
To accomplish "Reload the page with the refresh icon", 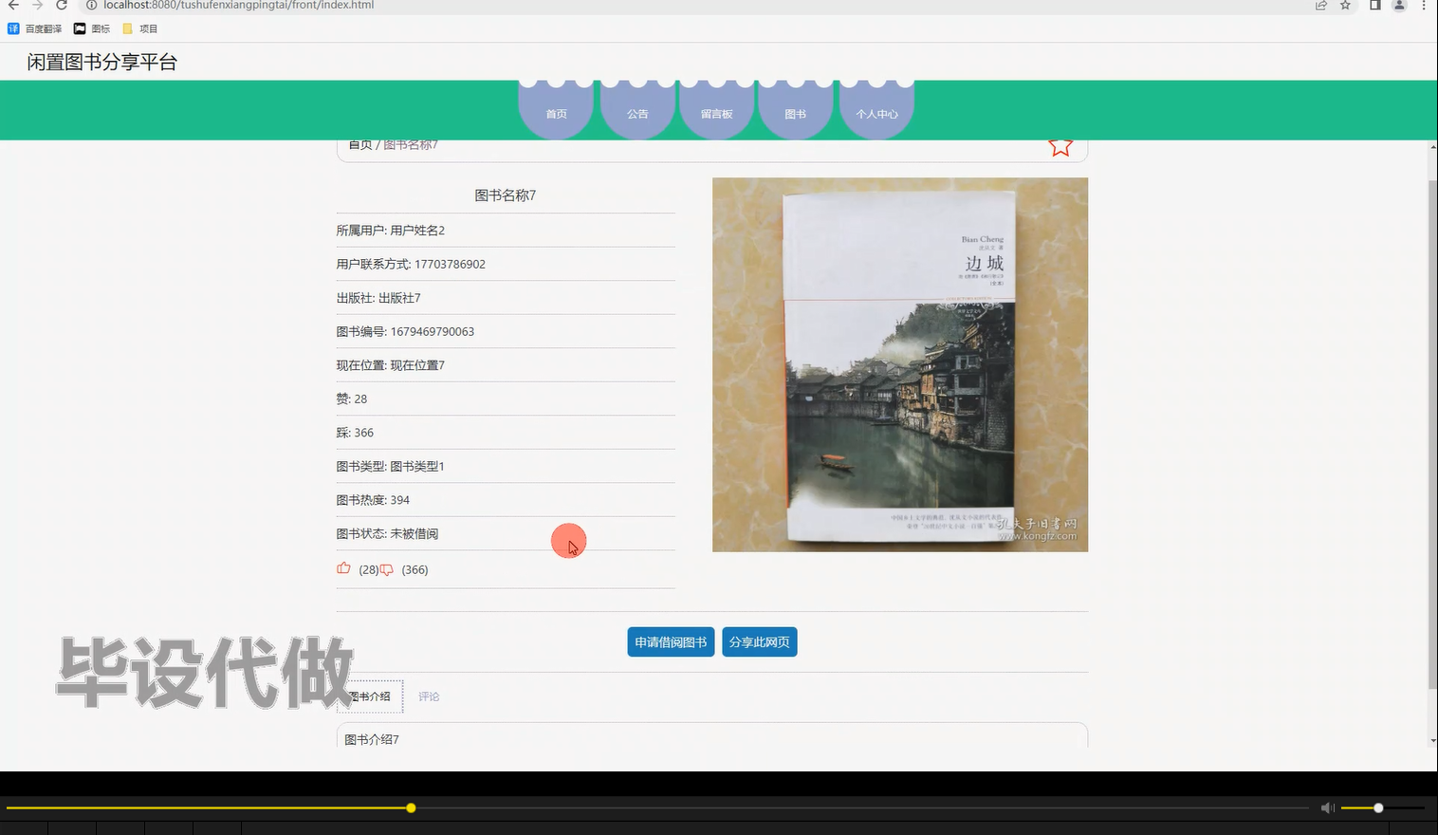I will pos(62,6).
